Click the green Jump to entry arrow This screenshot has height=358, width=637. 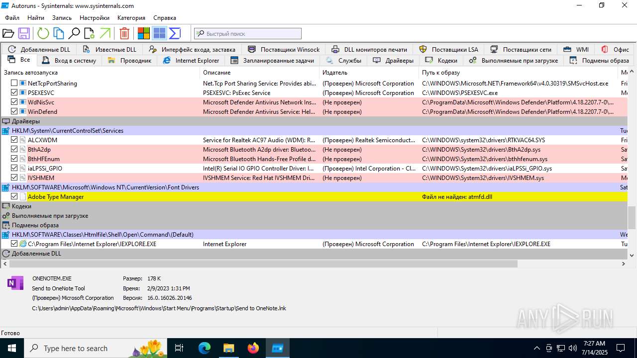click(x=105, y=33)
